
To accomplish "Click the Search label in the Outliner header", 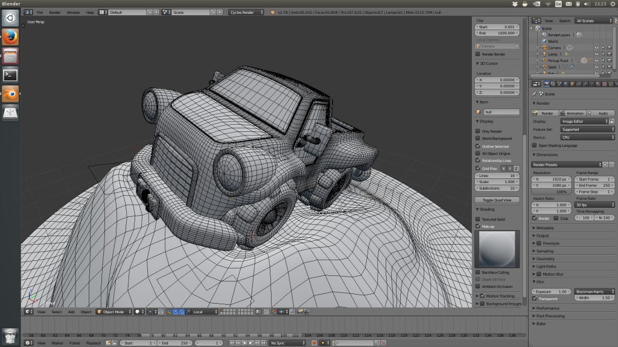I will tap(565, 20).
